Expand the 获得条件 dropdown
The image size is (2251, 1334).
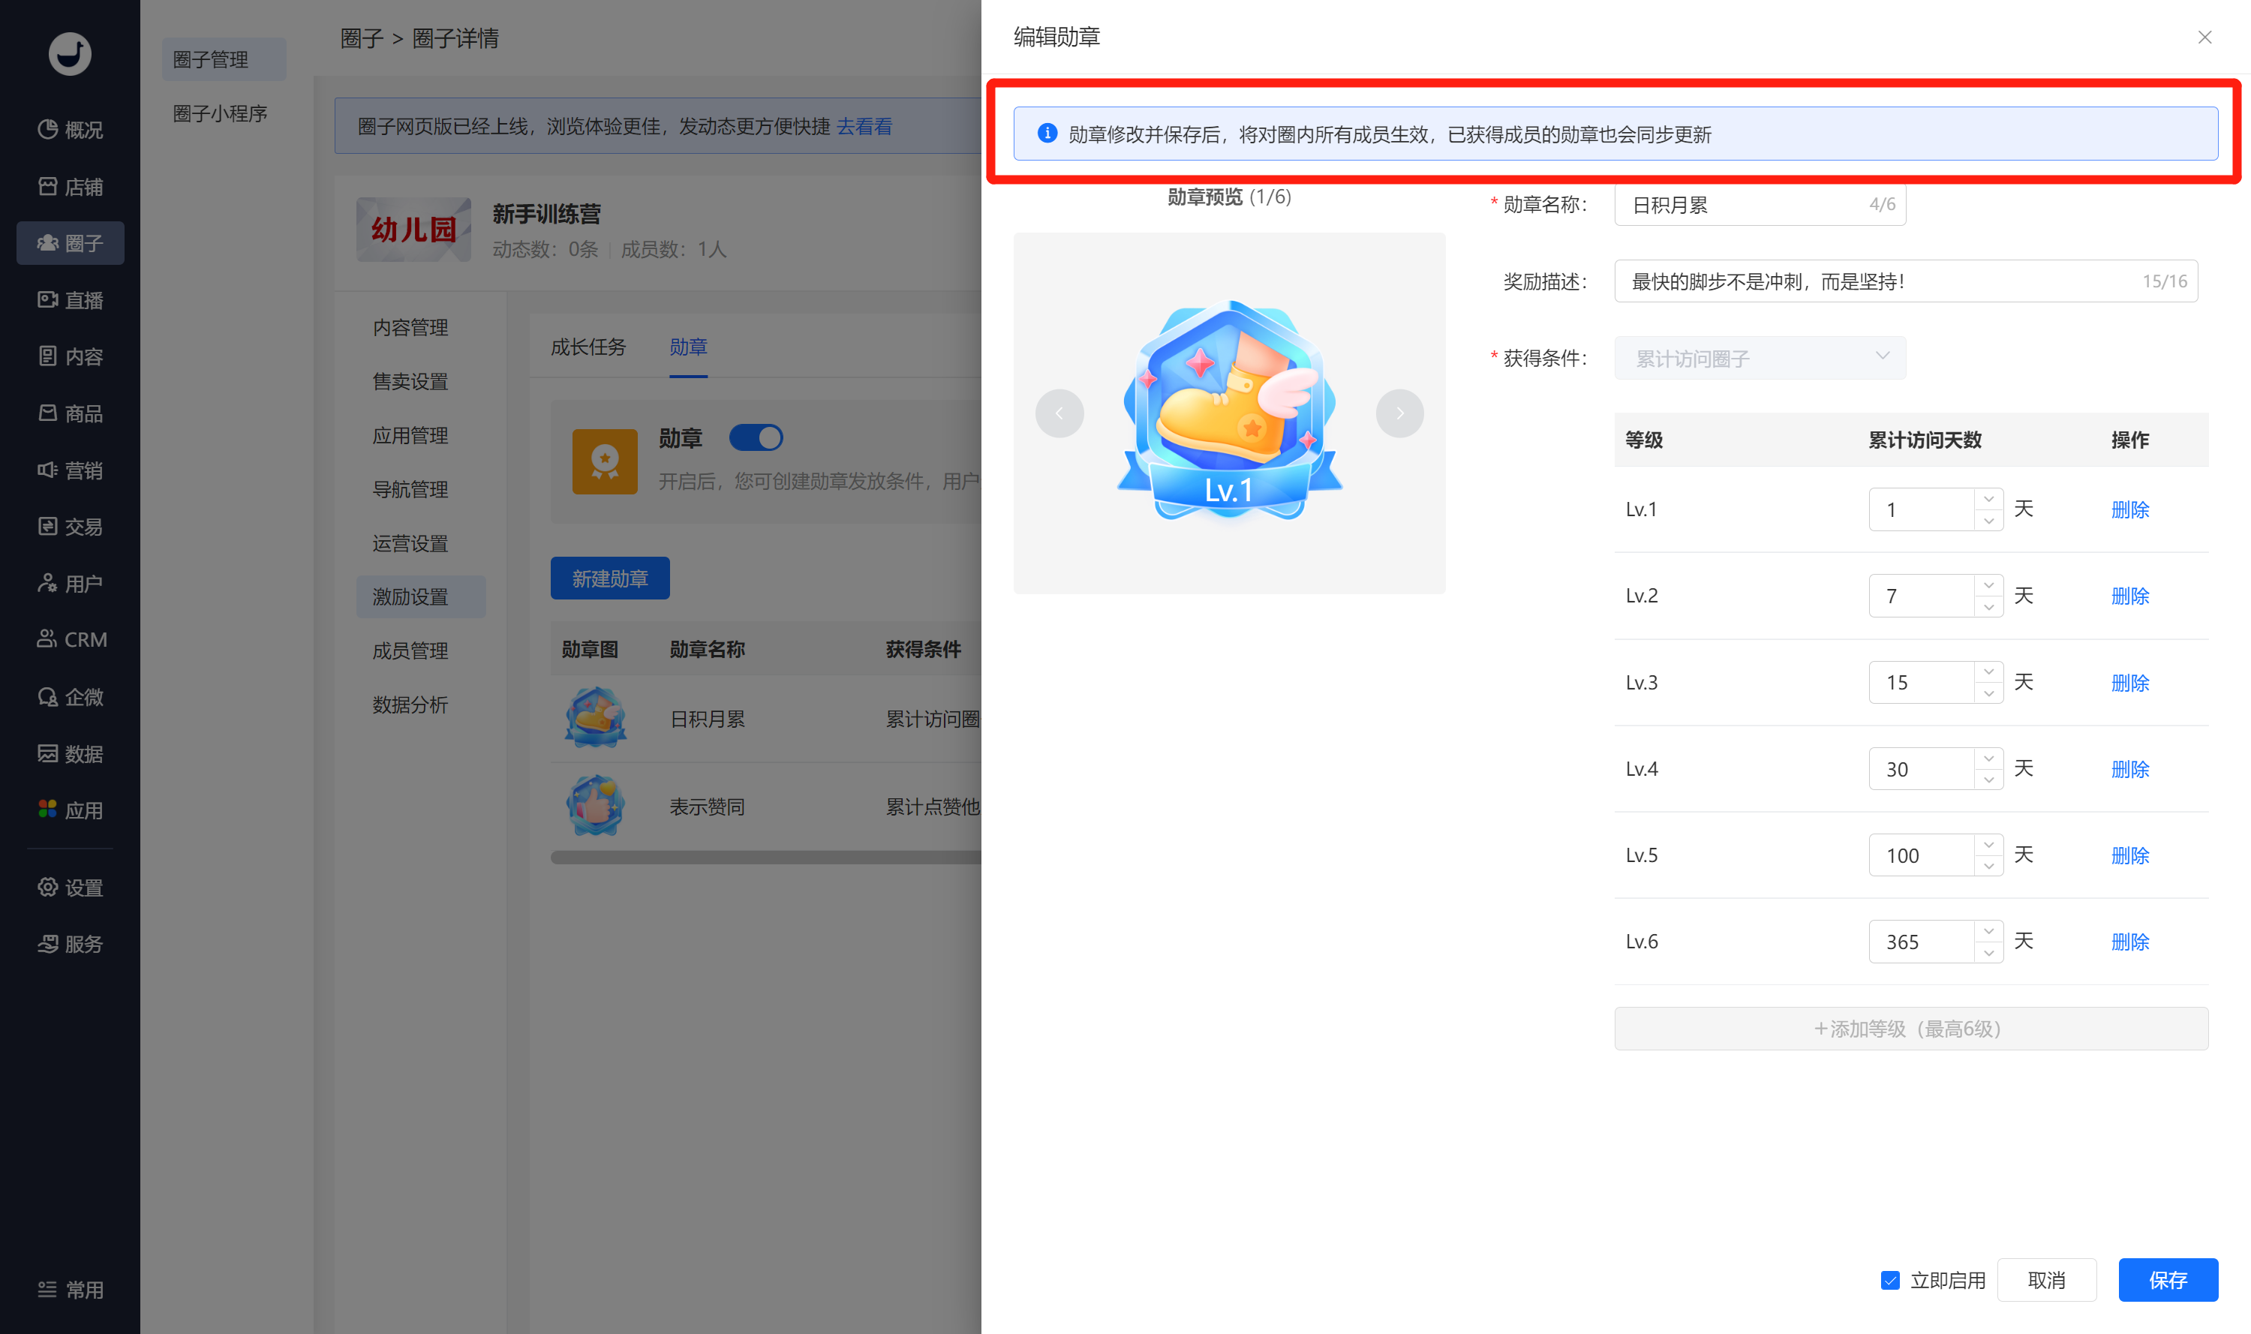[x=1760, y=358]
